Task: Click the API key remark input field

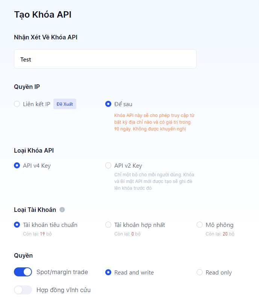Action: 105,59
